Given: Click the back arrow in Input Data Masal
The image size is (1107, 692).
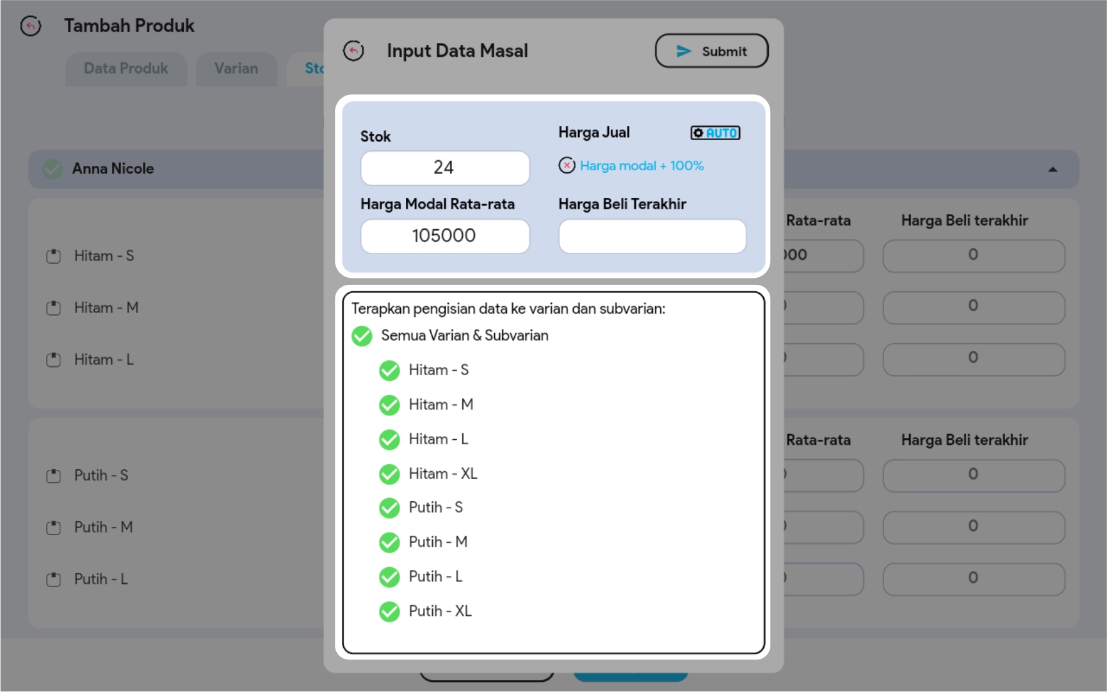Looking at the screenshot, I should [353, 51].
